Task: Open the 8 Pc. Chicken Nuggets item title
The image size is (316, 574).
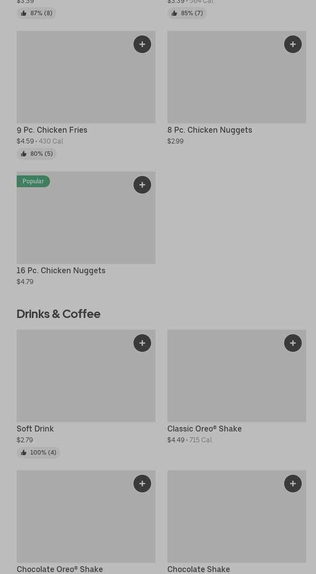Action: click(x=210, y=130)
